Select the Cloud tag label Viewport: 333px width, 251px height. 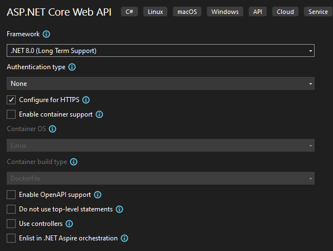285,12
